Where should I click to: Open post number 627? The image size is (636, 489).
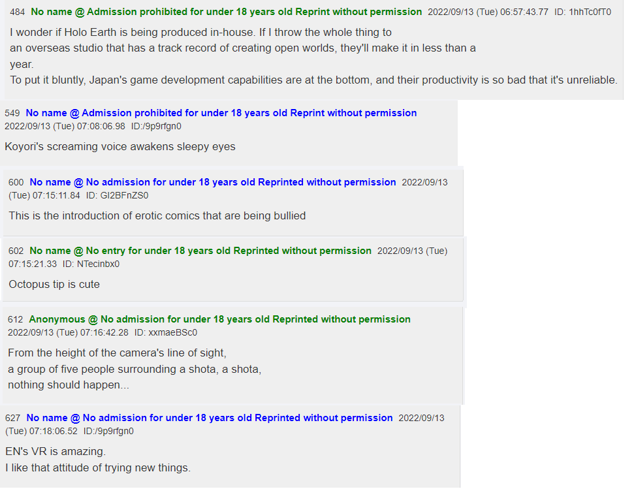12,418
